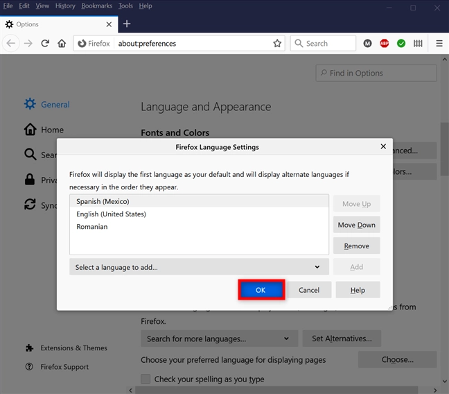Click Choose preferred page language button
449x394 pixels.
pyautogui.click(x=398, y=359)
